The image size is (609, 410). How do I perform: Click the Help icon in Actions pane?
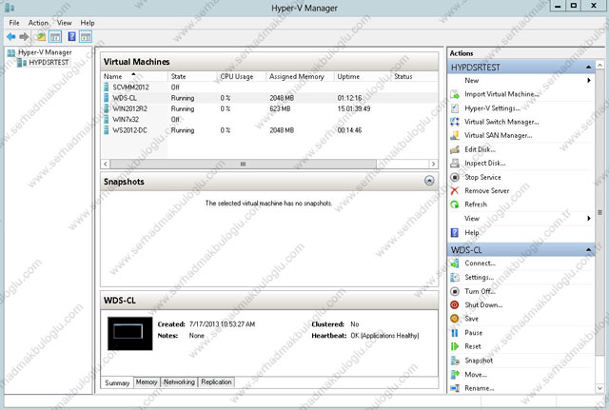point(455,232)
